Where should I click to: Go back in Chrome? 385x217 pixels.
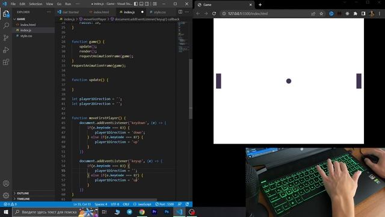coord(198,13)
